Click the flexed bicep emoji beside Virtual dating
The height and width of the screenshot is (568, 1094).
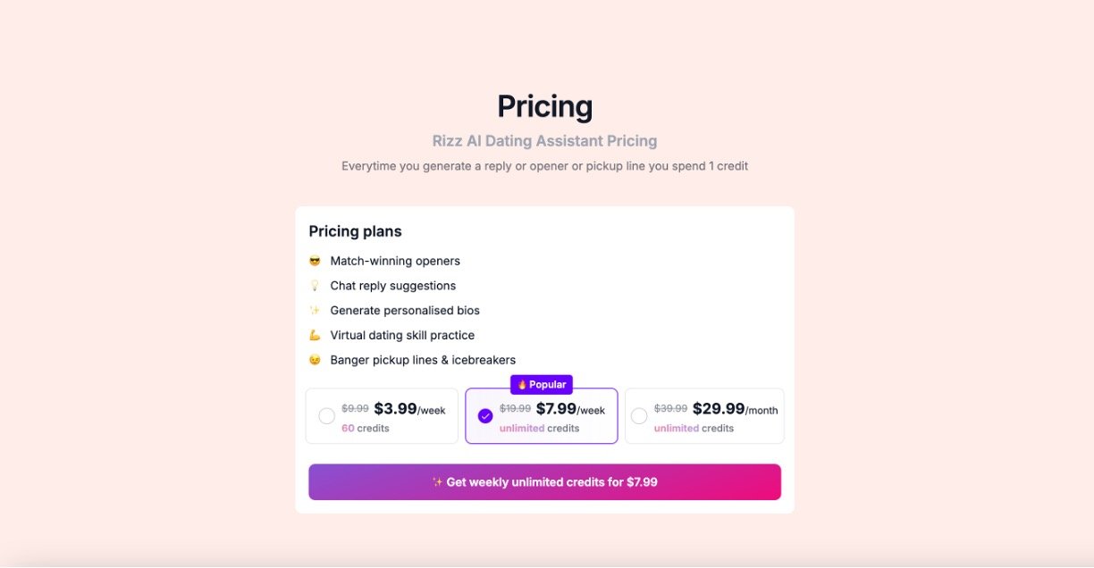coord(315,336)
